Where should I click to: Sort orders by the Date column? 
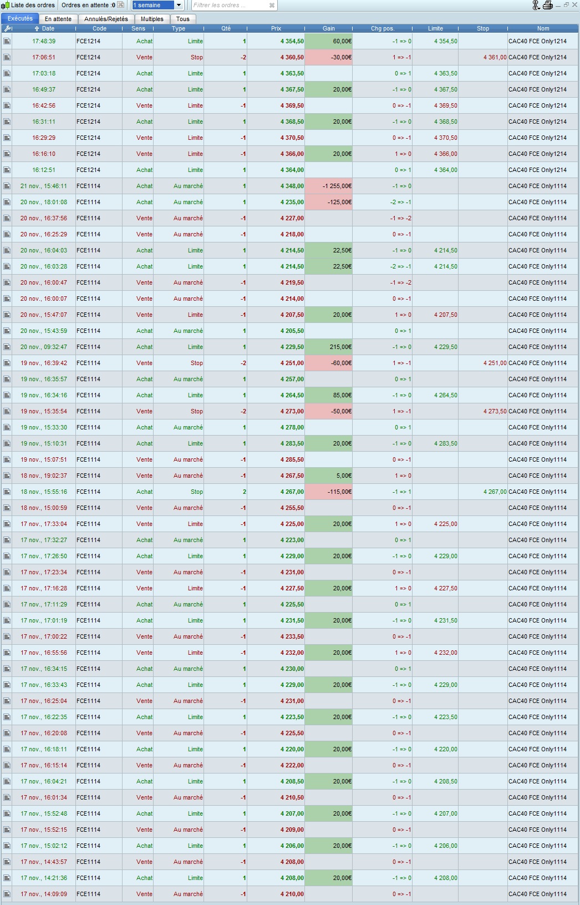pos(44,28)
